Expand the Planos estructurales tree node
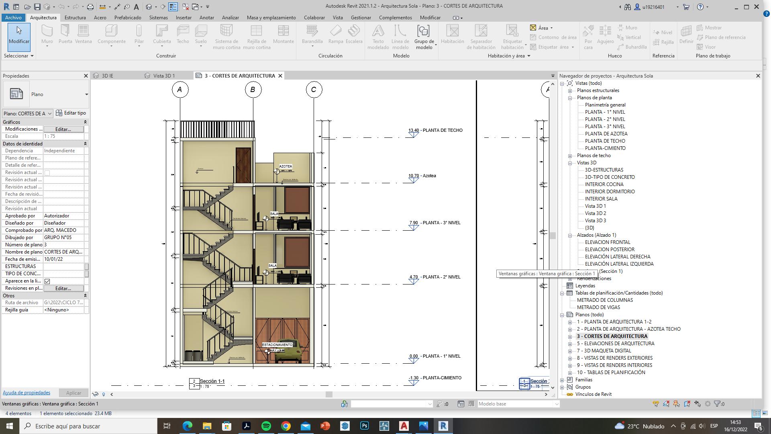 (x=570, y=90)
